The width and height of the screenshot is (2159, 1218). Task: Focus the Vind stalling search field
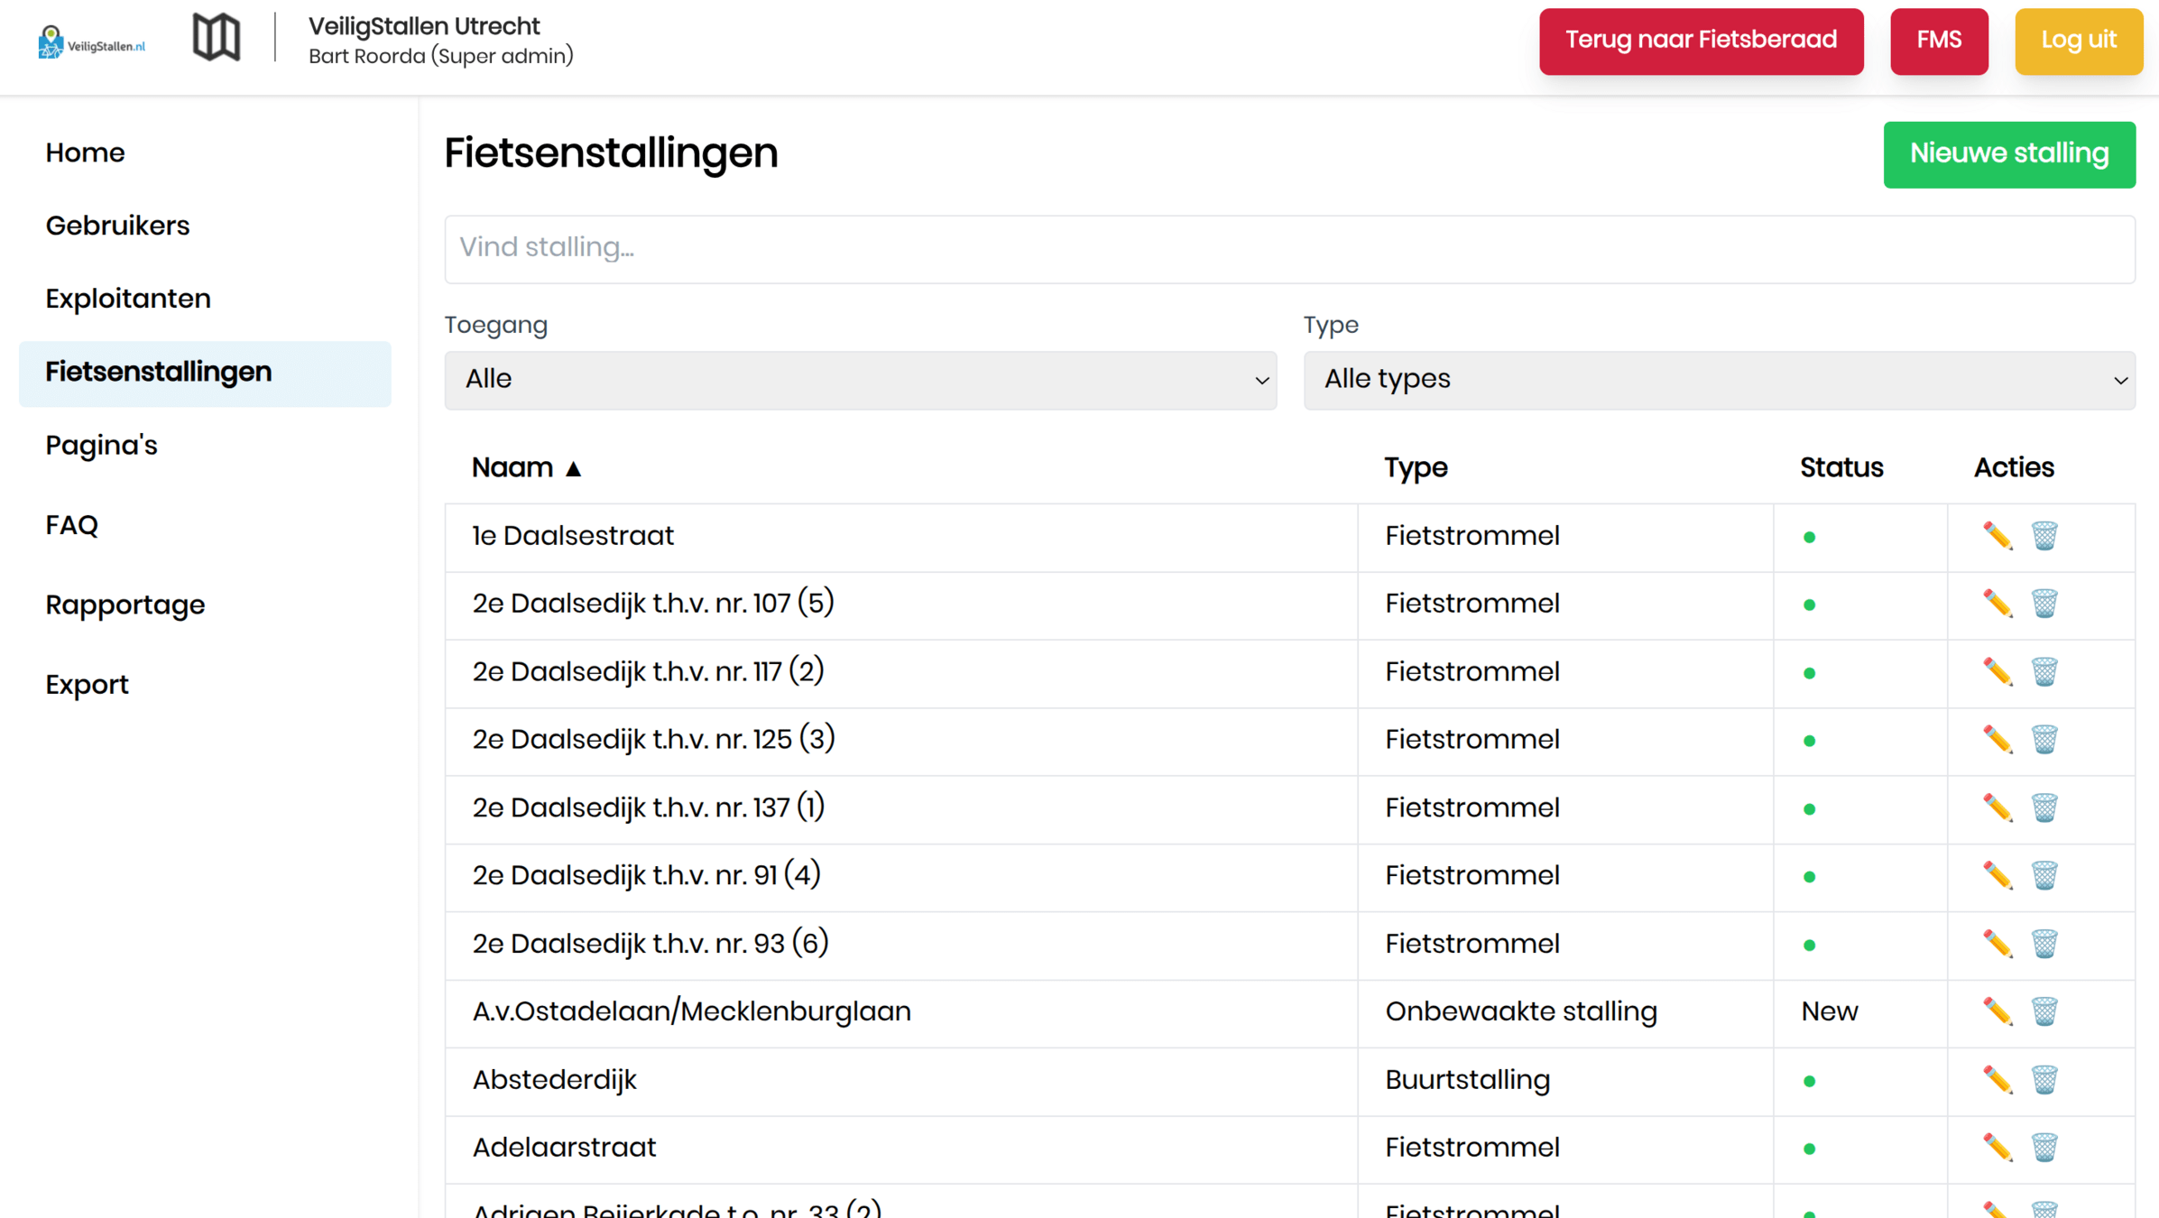(x=1288, y=248)
